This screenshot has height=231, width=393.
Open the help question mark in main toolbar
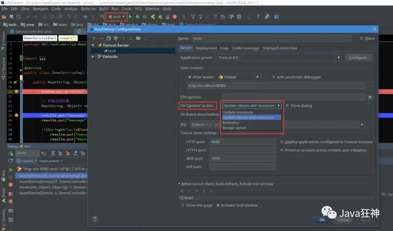click(x=258, y=17)
